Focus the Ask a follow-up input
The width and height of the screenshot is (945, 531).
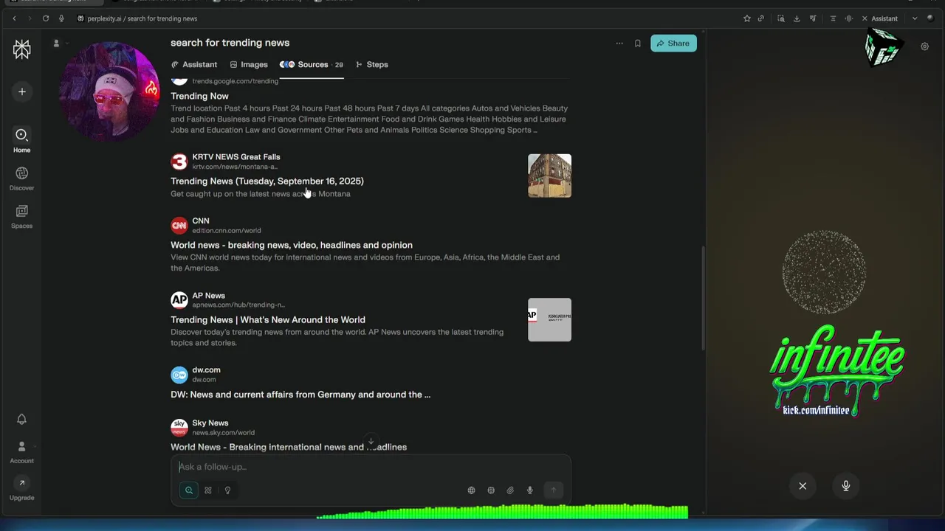369,467
